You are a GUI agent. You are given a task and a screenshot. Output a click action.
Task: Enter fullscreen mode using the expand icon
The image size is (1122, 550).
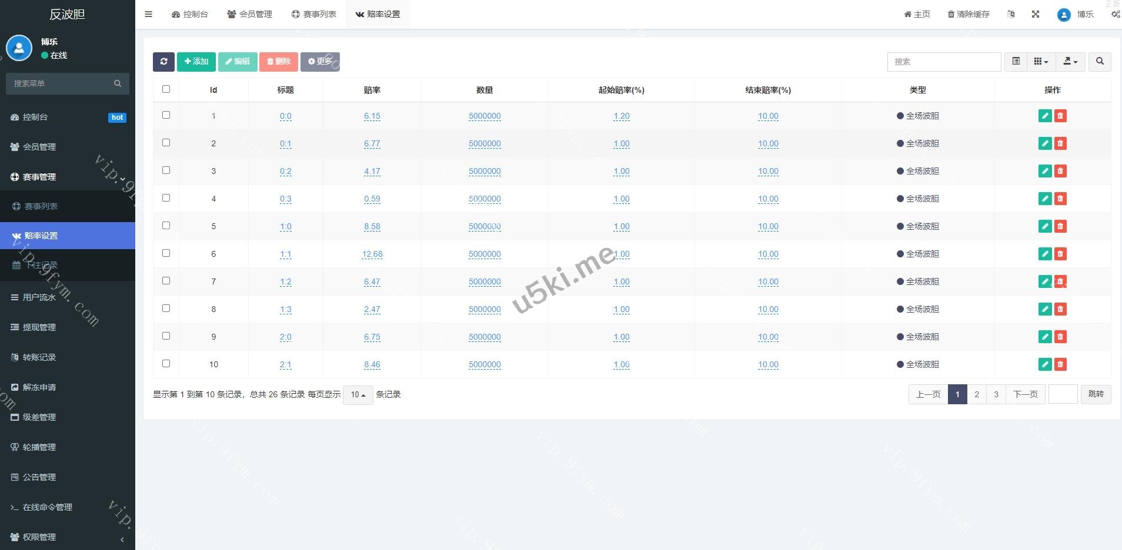[1036, 14]
